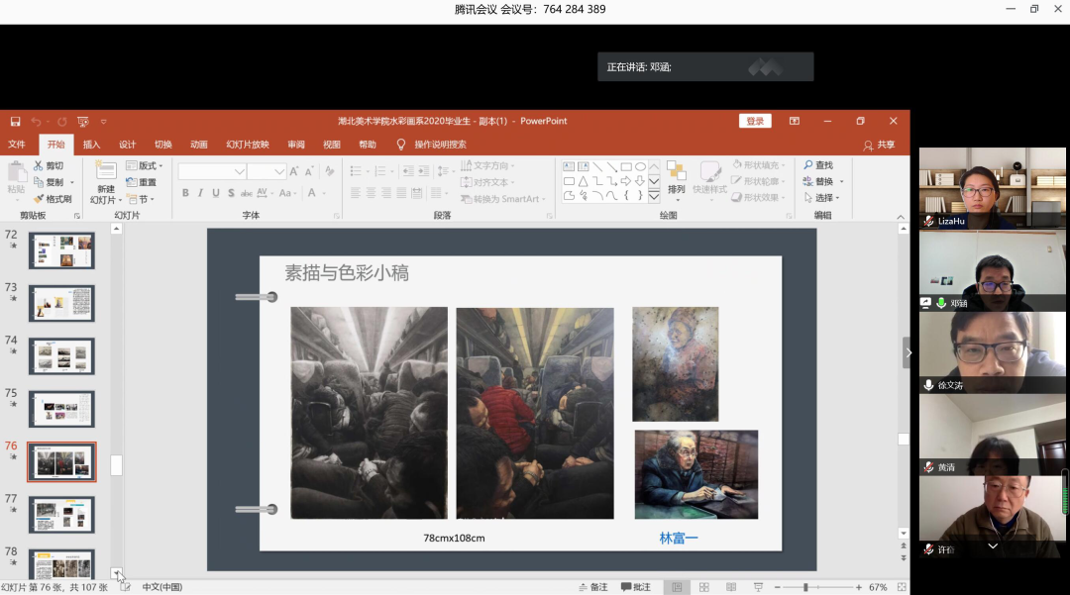Switch to slide sorter view icon
Screen dimensions: 1070x595
click(704, 587)
